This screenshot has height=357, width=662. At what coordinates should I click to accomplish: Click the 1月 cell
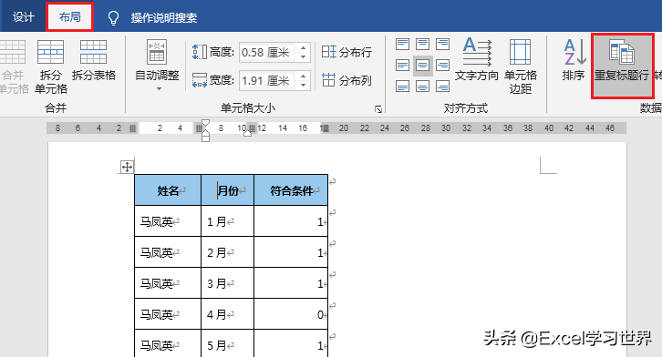click(228, 221)
